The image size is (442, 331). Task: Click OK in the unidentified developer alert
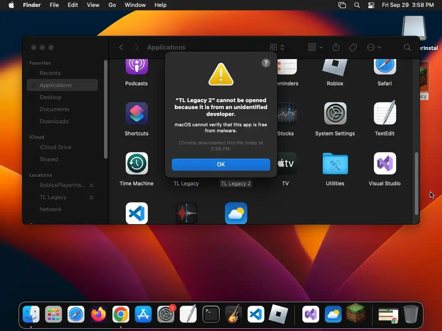[221, 164]
